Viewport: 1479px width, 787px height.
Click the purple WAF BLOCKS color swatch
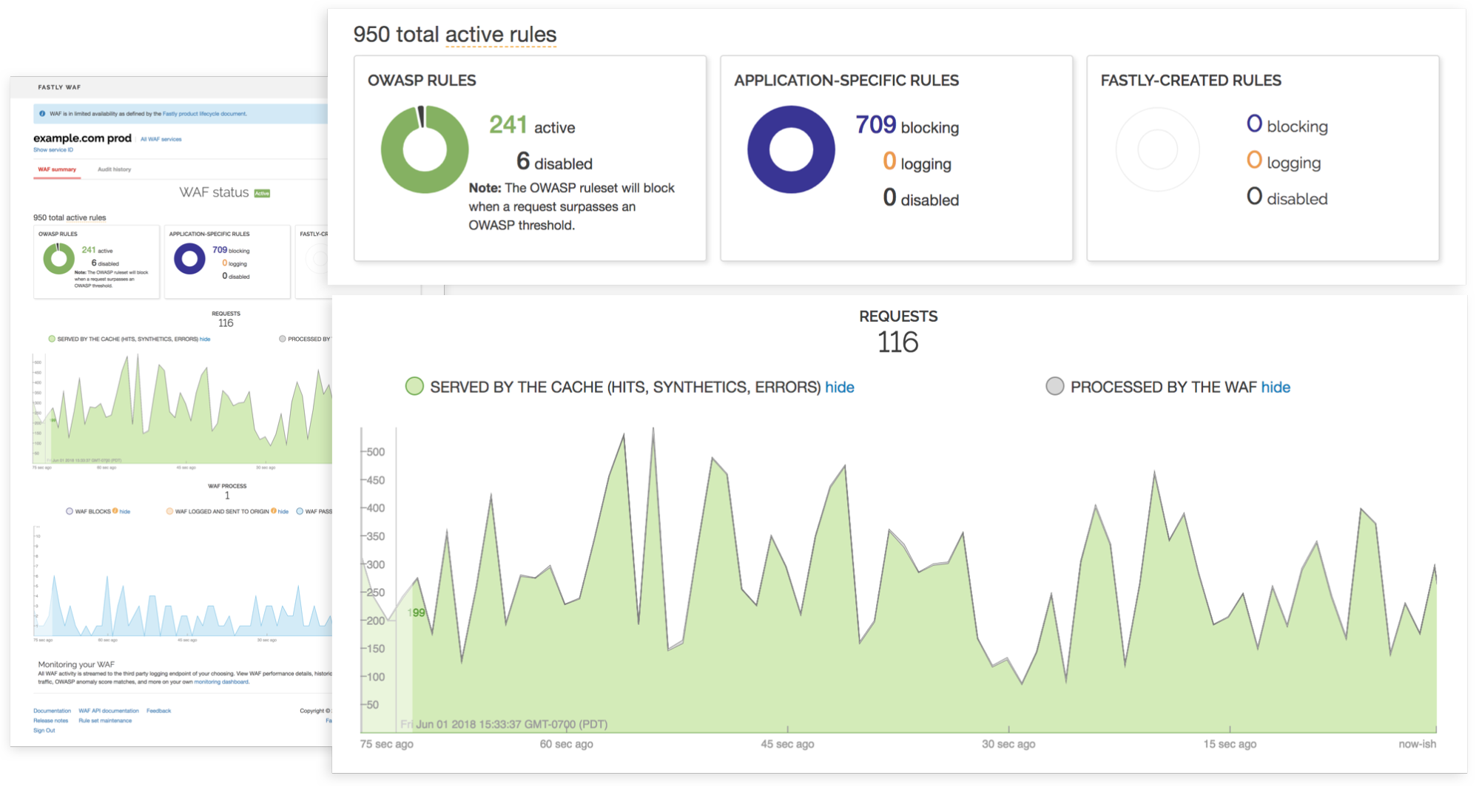click(69, 511)
